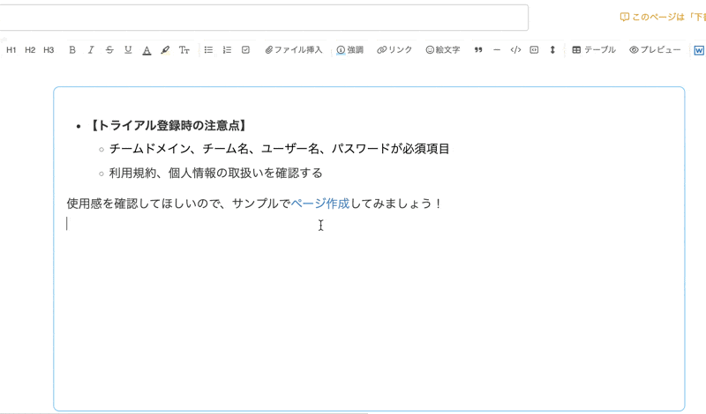Toggle italic formatting
The height and width of the screenshot is (414, 706).
pos(91,50)
